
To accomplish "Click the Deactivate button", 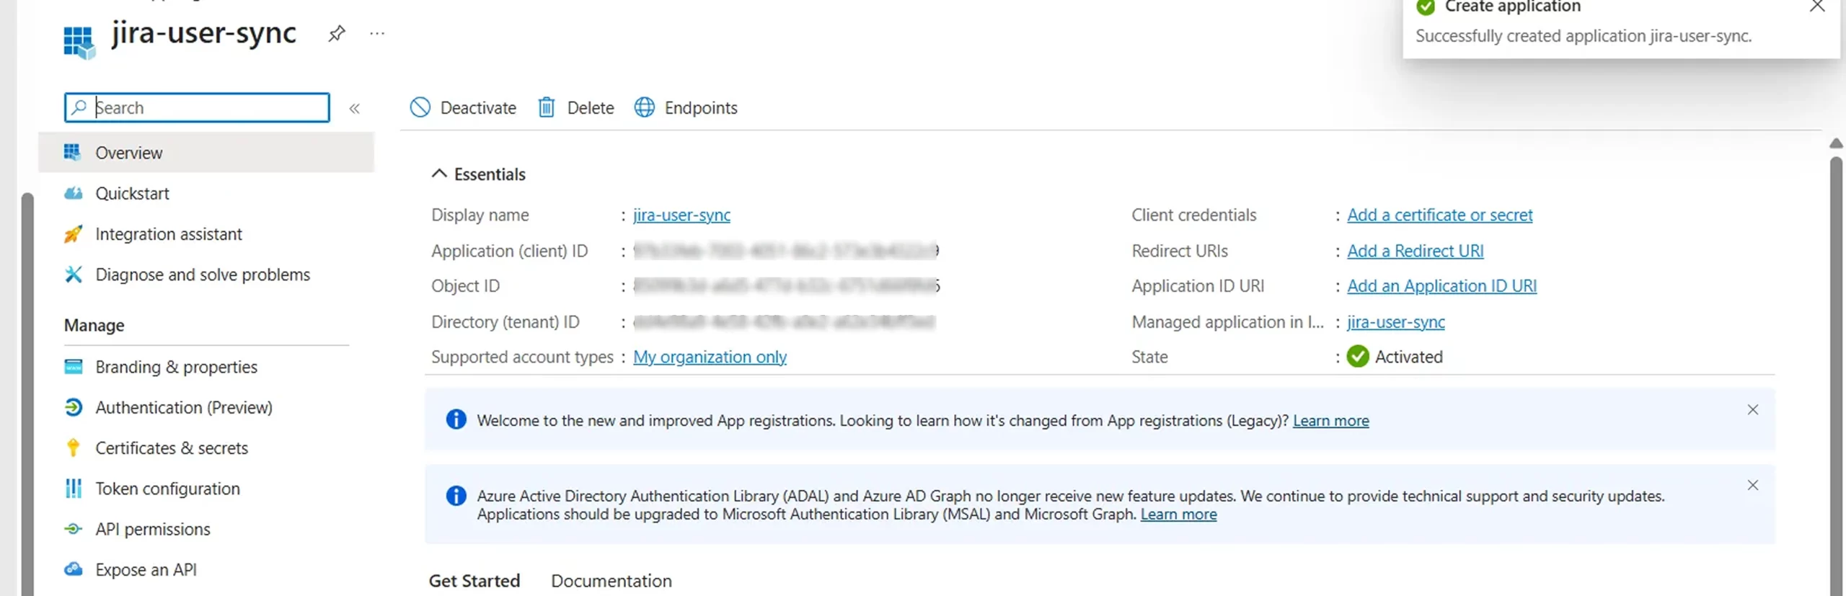I will (x=463, y=107).
